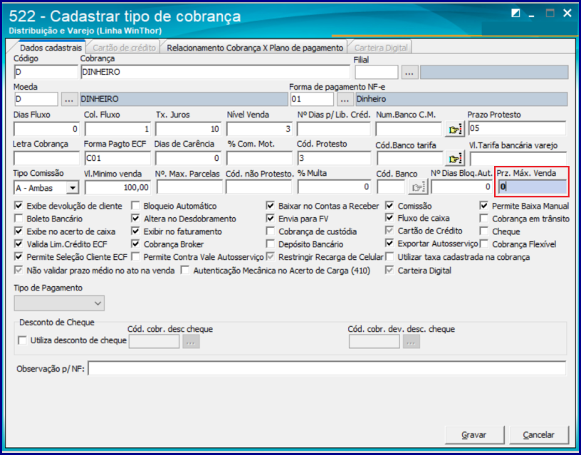Focus the Tx. Juros field
This screenshot has width=581, height=455.
coord(188,129)
